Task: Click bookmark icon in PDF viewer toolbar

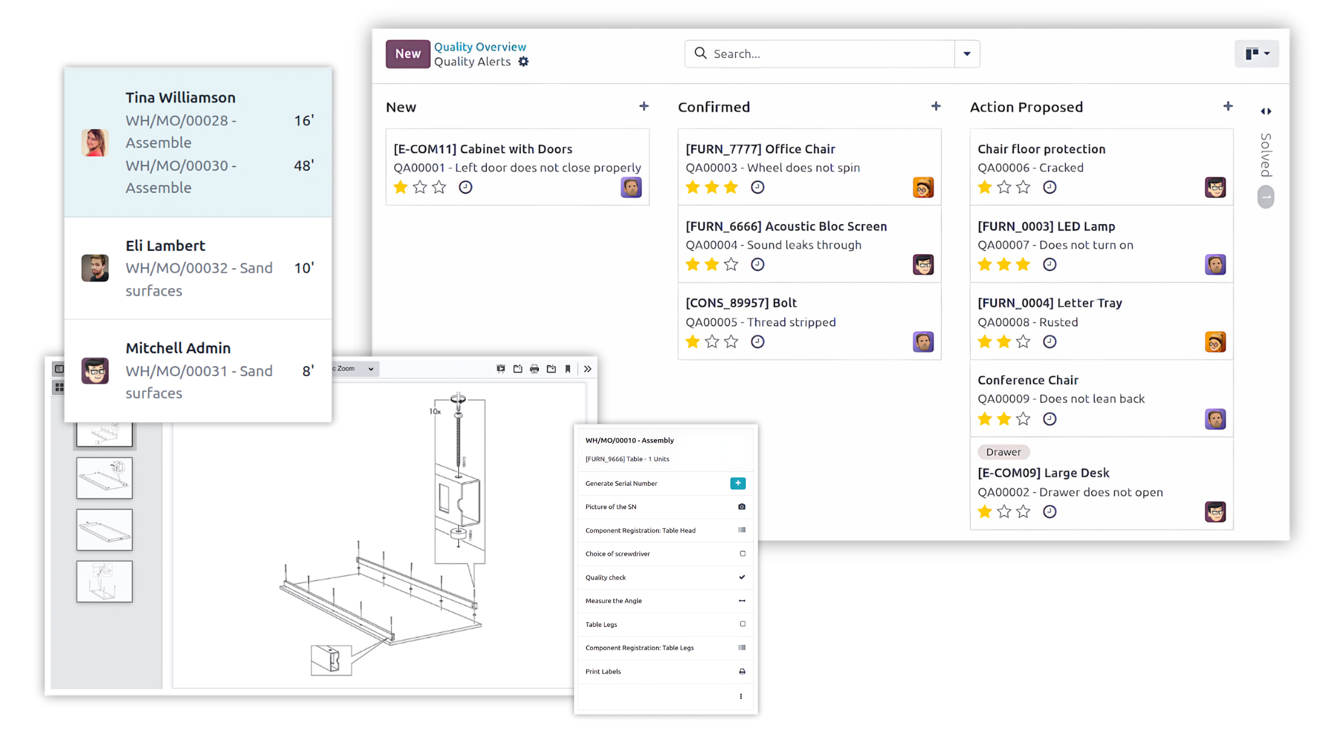Action: [568, 369]
